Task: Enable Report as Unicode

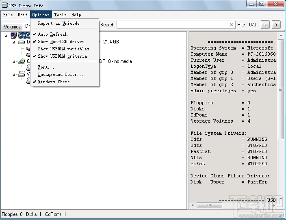Action: [x=65, y=23]
